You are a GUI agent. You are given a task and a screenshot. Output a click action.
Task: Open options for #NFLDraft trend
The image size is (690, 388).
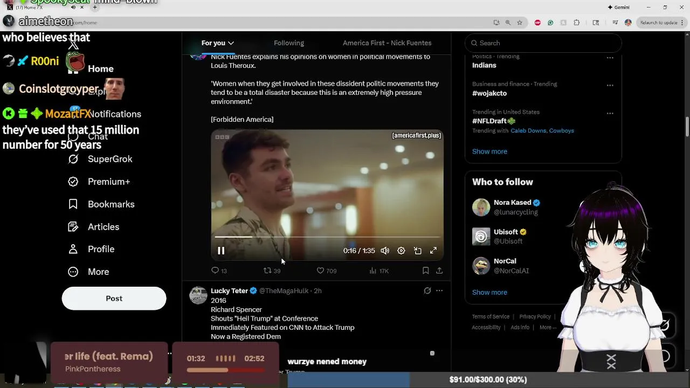(610, 113)
